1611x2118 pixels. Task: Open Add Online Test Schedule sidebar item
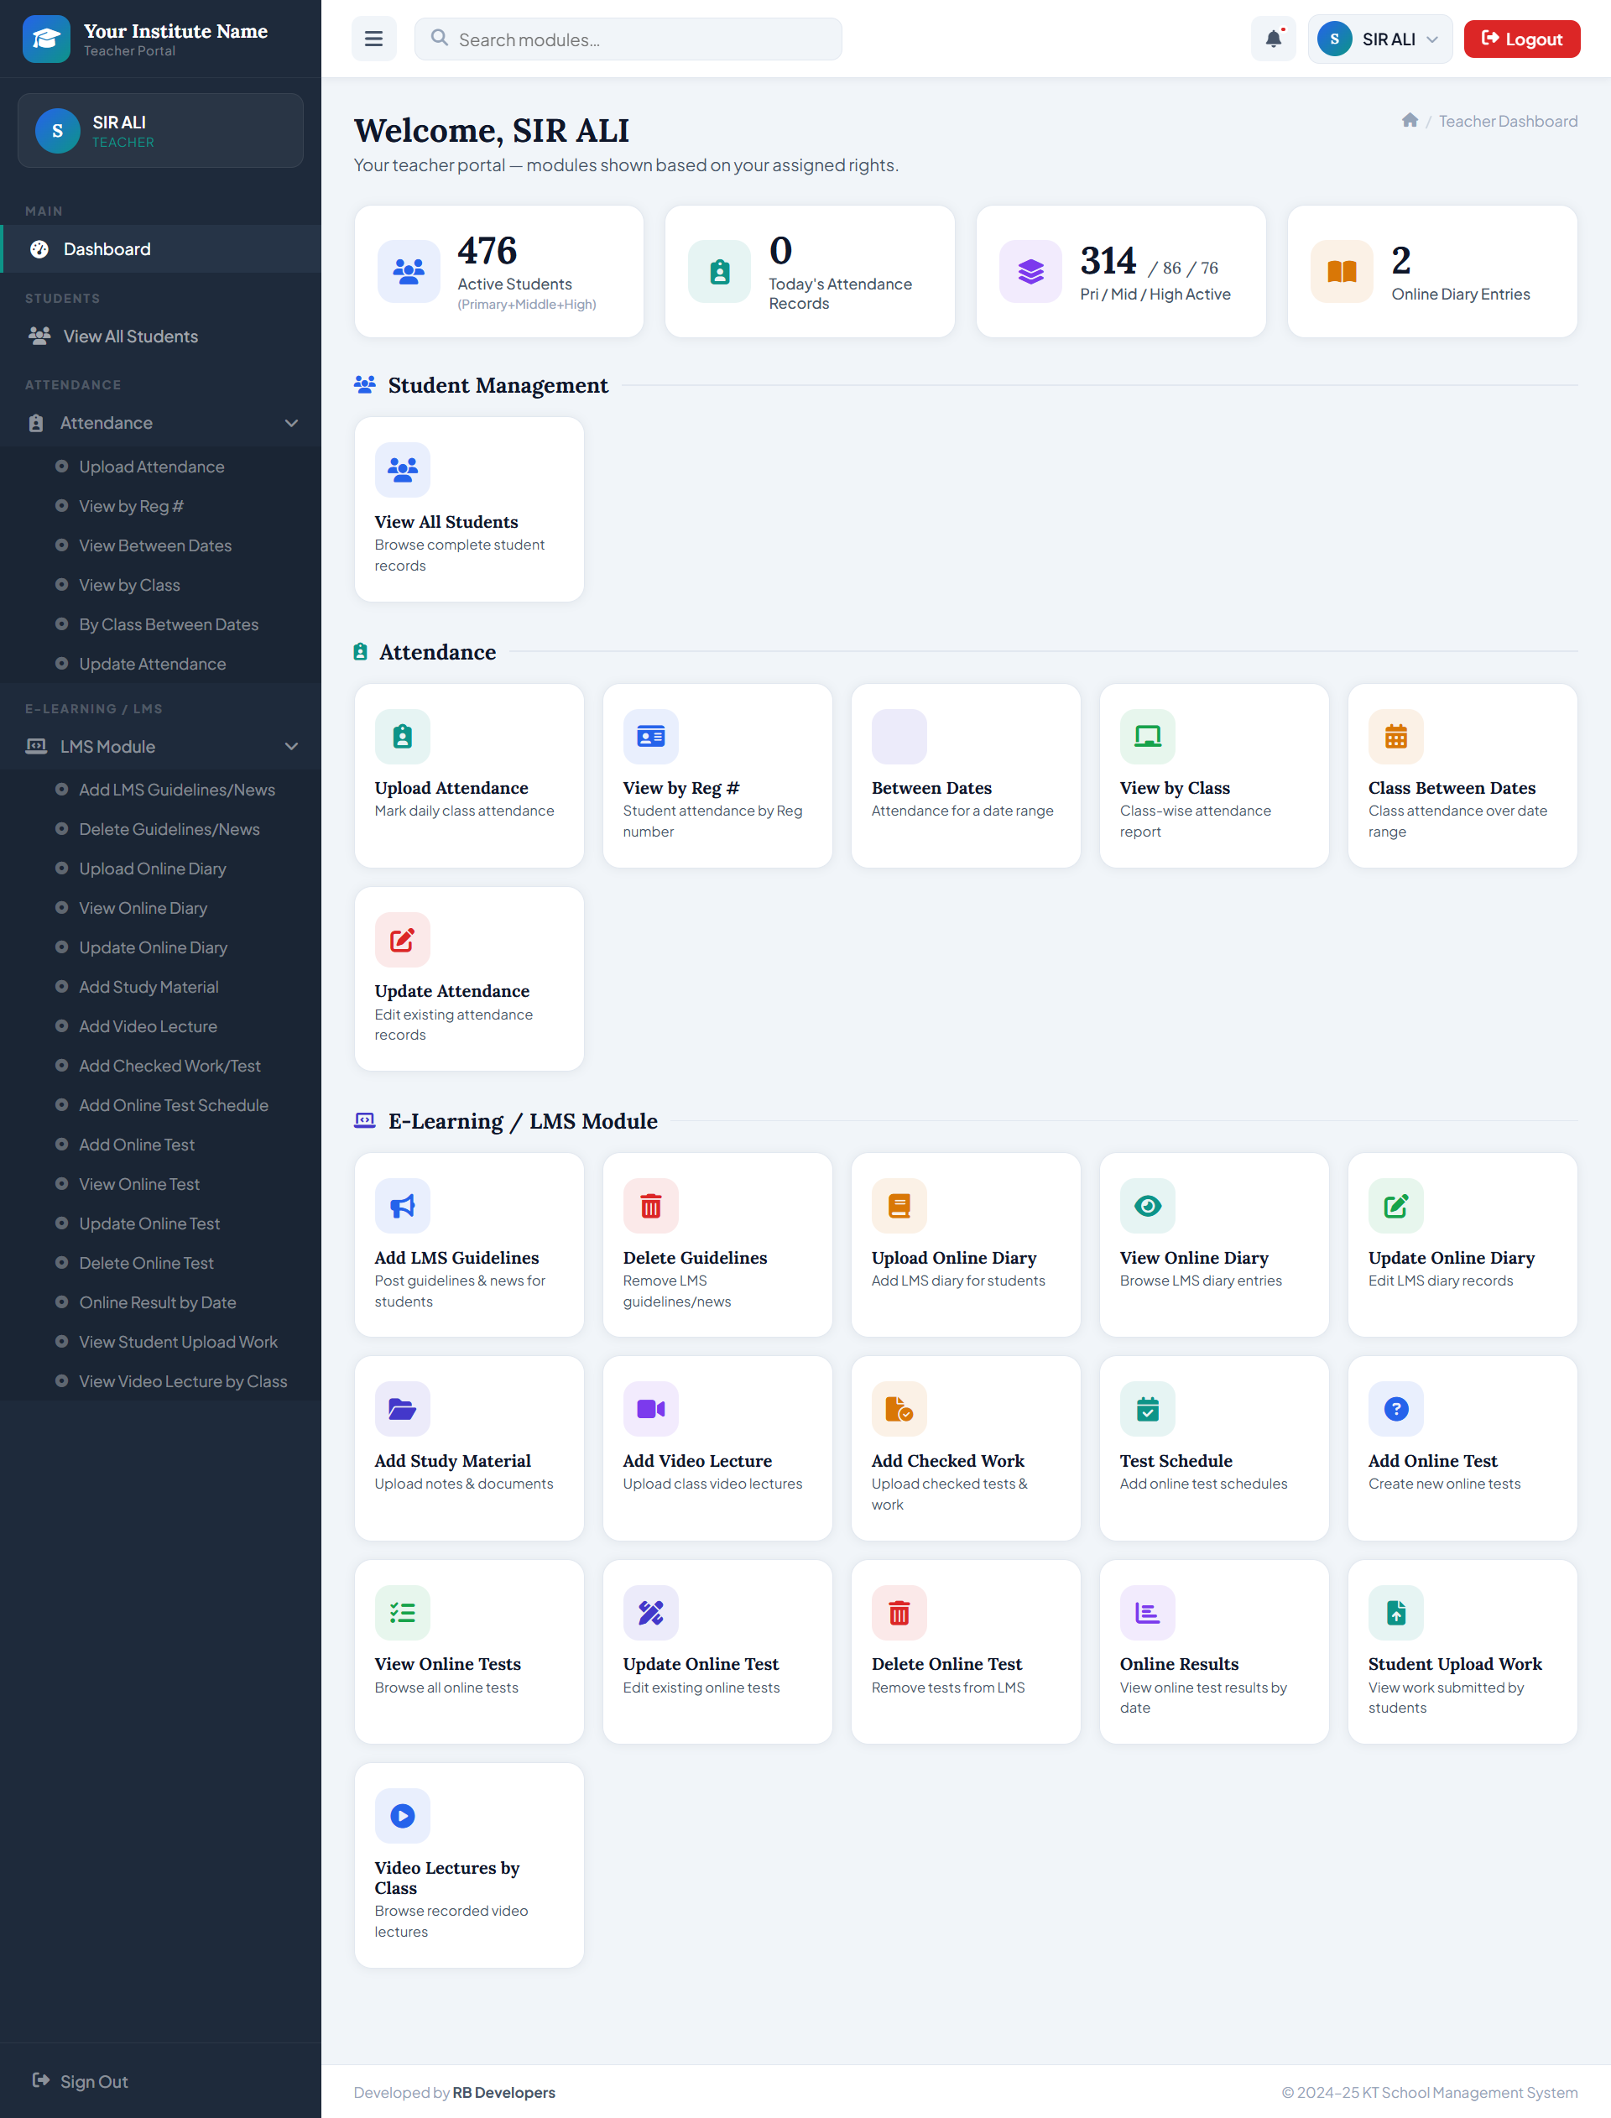point(161,1105)
